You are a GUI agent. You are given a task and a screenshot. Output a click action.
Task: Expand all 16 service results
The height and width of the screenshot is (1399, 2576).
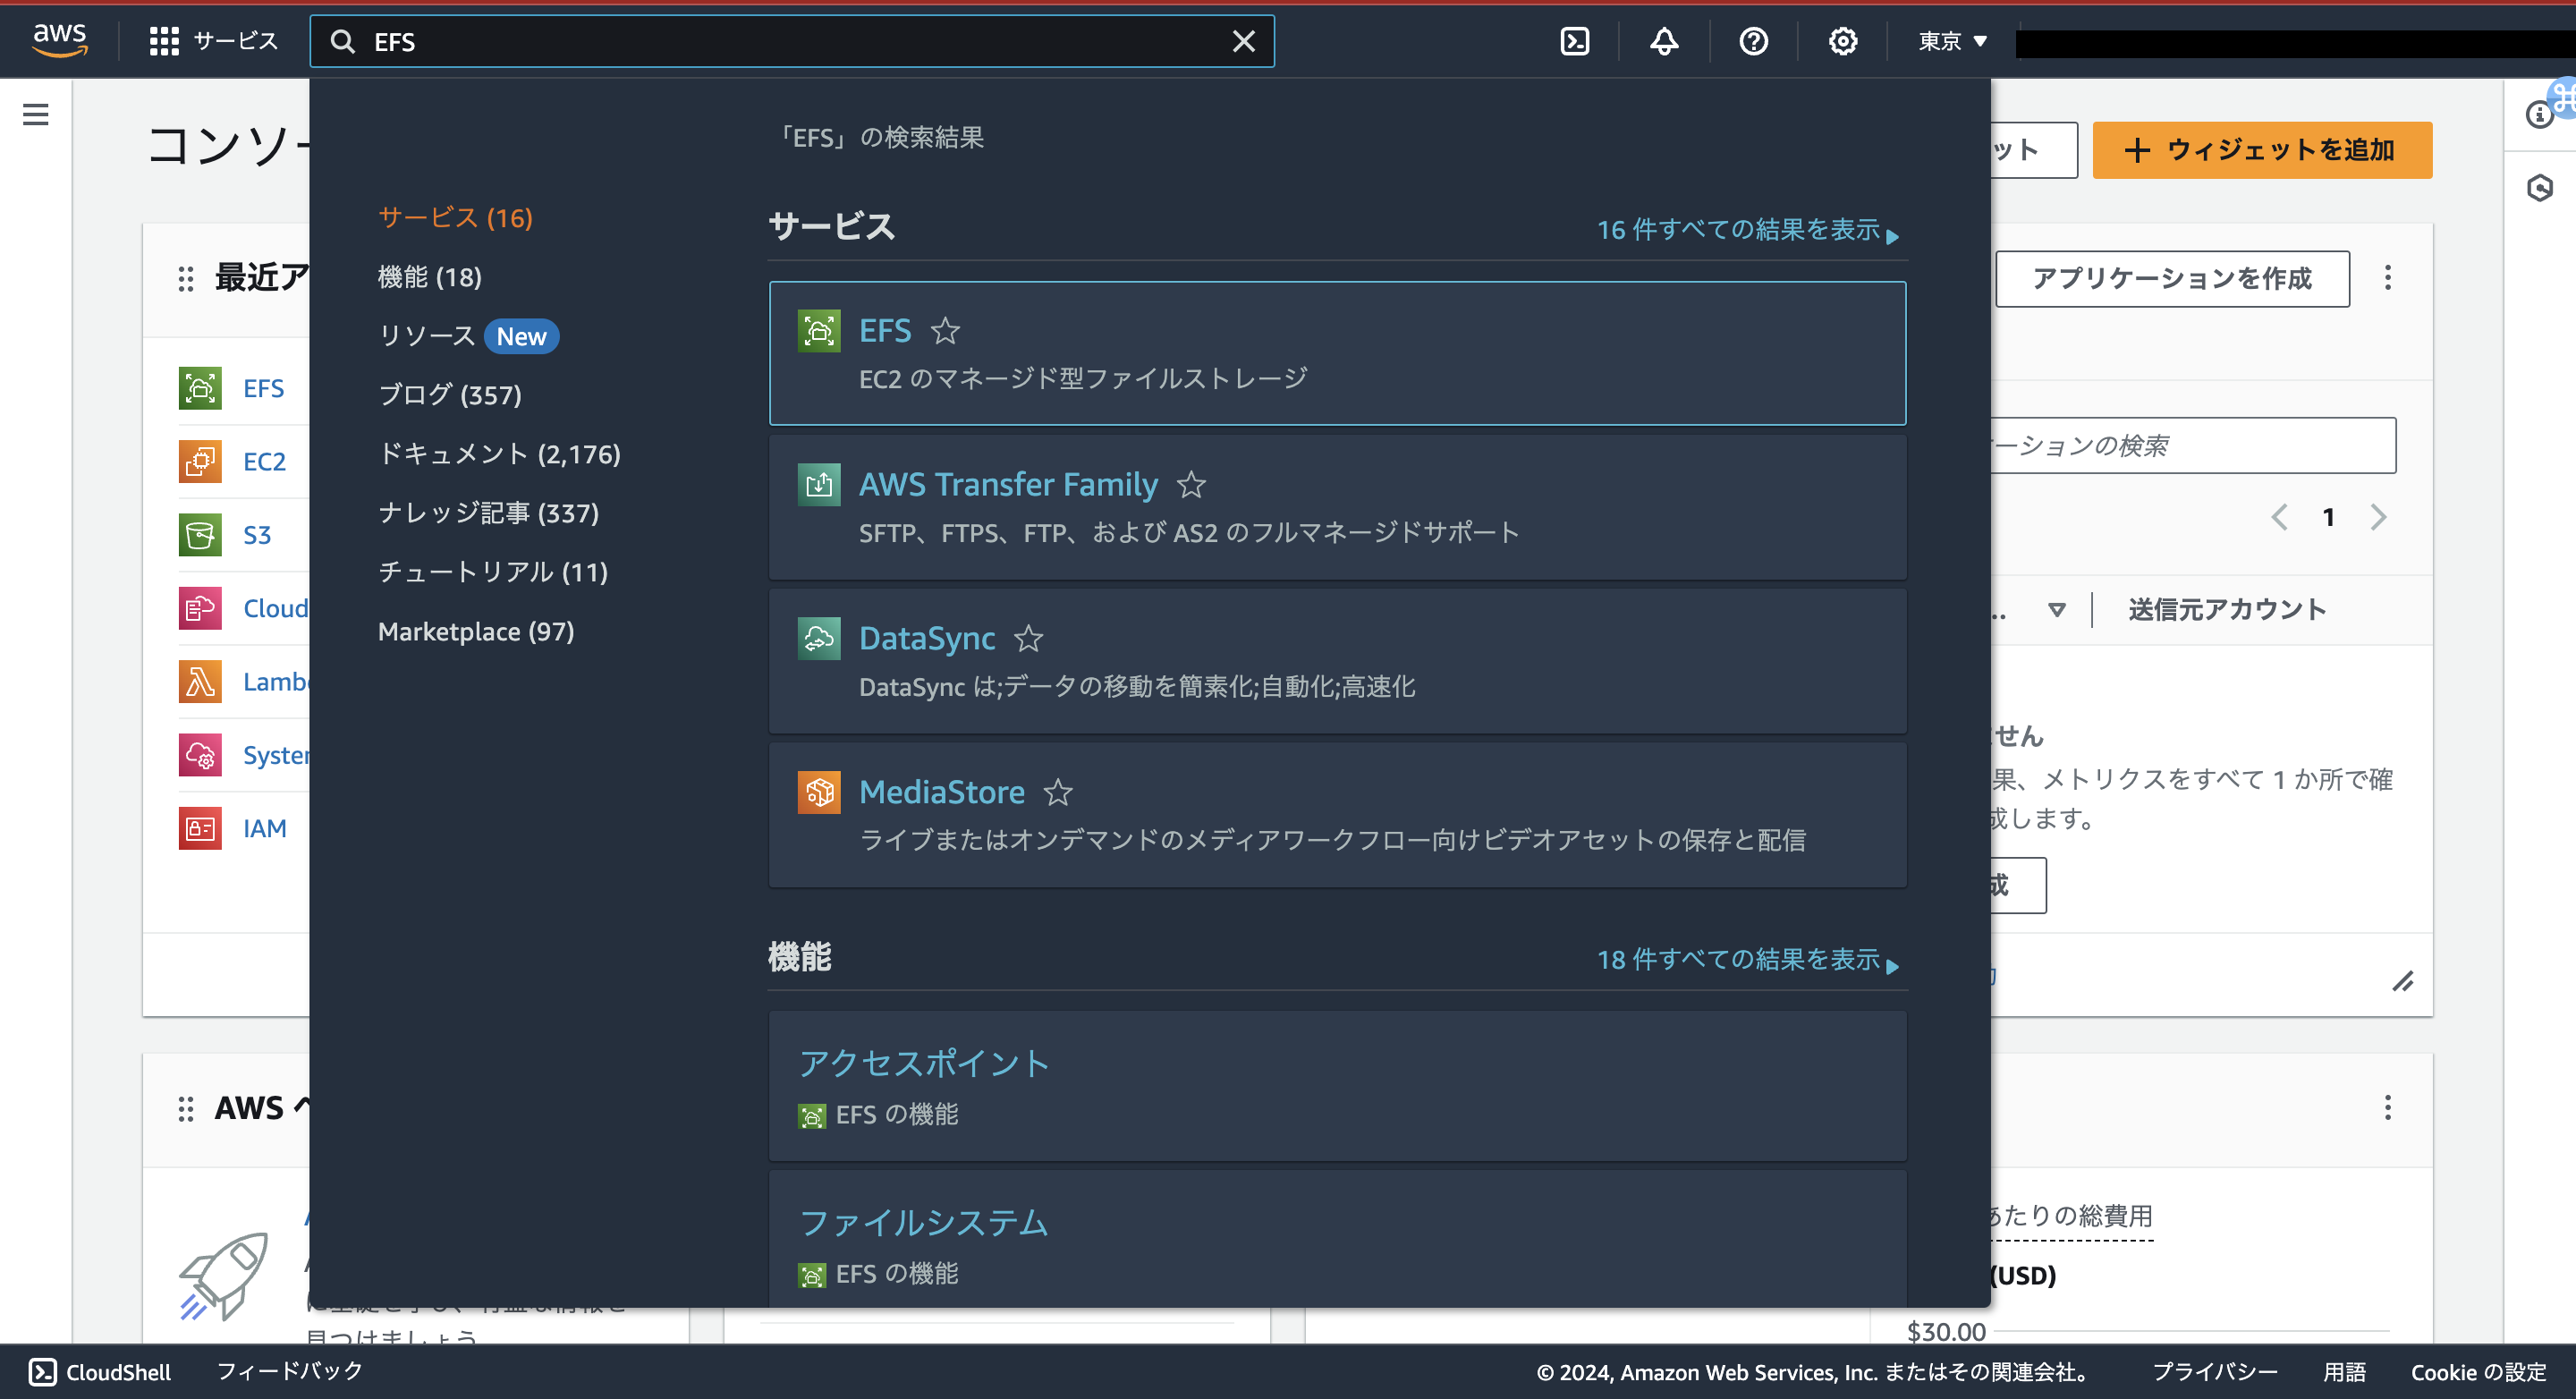point(1746,230)
